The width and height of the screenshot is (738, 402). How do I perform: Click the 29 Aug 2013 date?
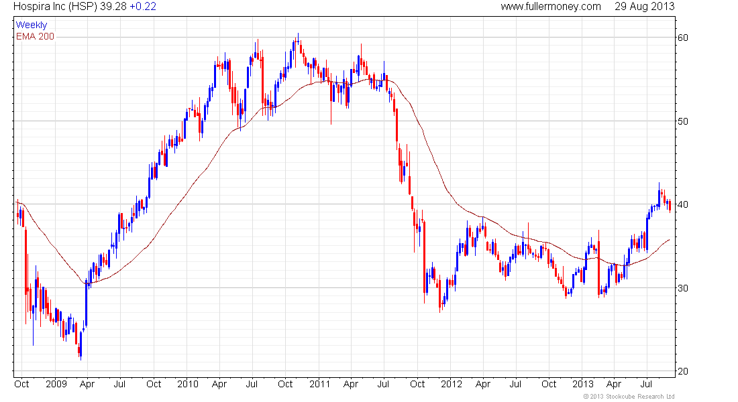click(644, 7)
